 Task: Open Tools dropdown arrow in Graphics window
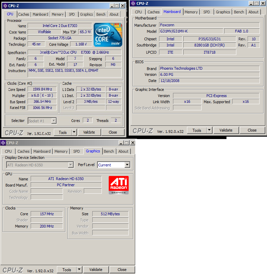point(79,270)
